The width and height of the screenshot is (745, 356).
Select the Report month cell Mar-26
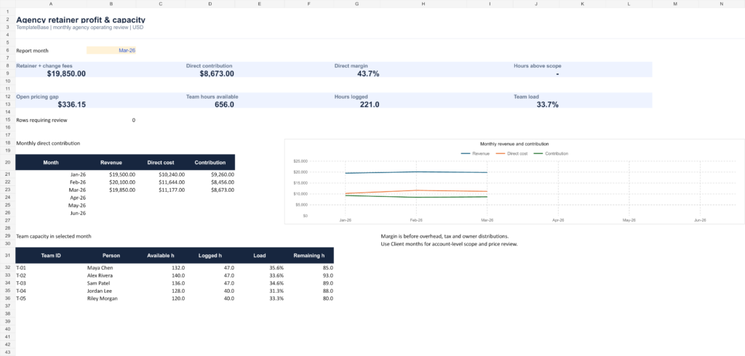pyautogui.click(x=111, y=50)
